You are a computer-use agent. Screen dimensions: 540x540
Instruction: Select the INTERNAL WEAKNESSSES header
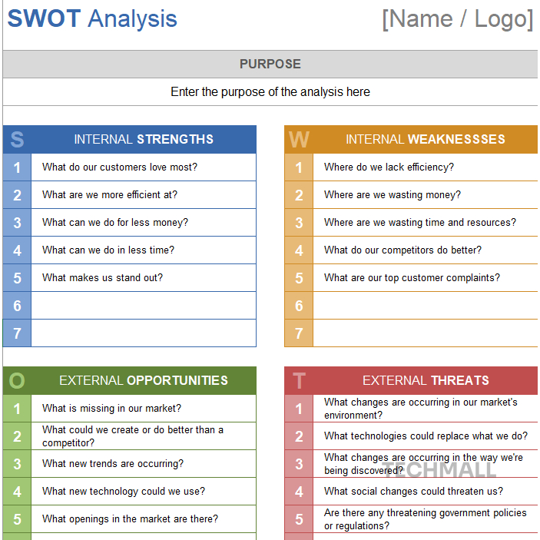[426, 140]
